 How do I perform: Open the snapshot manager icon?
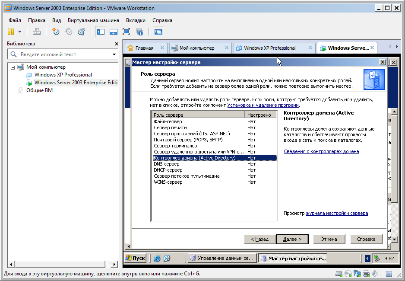[81, 32]
